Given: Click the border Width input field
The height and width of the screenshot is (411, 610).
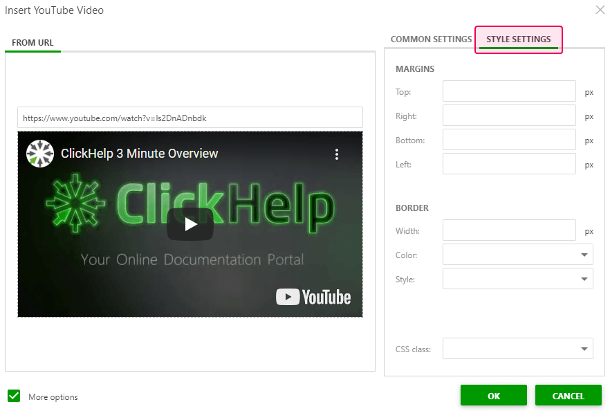Looking at the screenshot, I should click(x=509, y=230).
